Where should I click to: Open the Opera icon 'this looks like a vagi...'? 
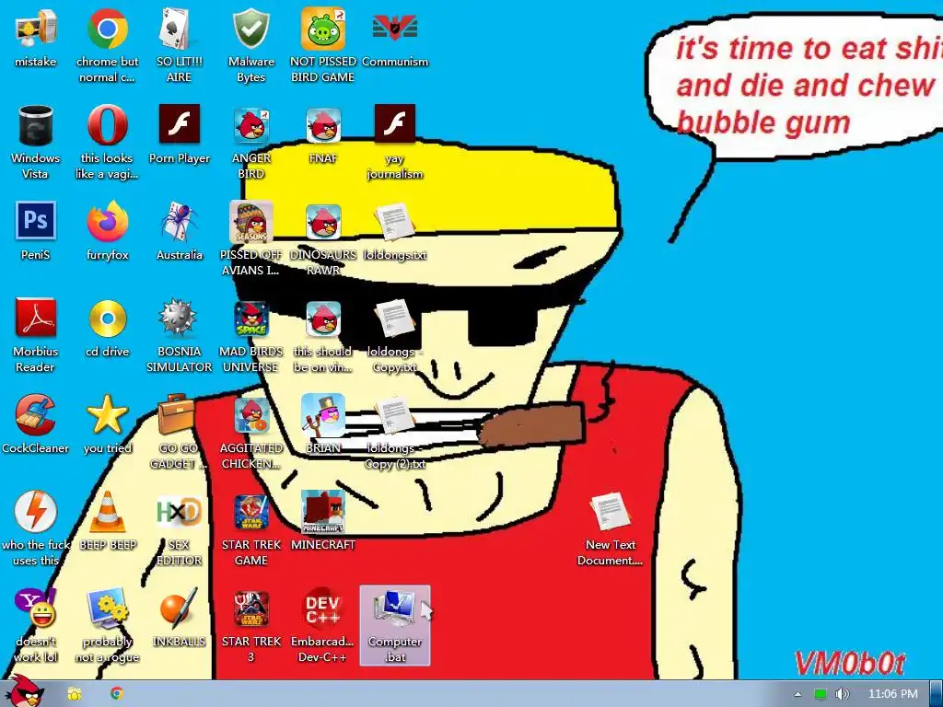point(107,142)
